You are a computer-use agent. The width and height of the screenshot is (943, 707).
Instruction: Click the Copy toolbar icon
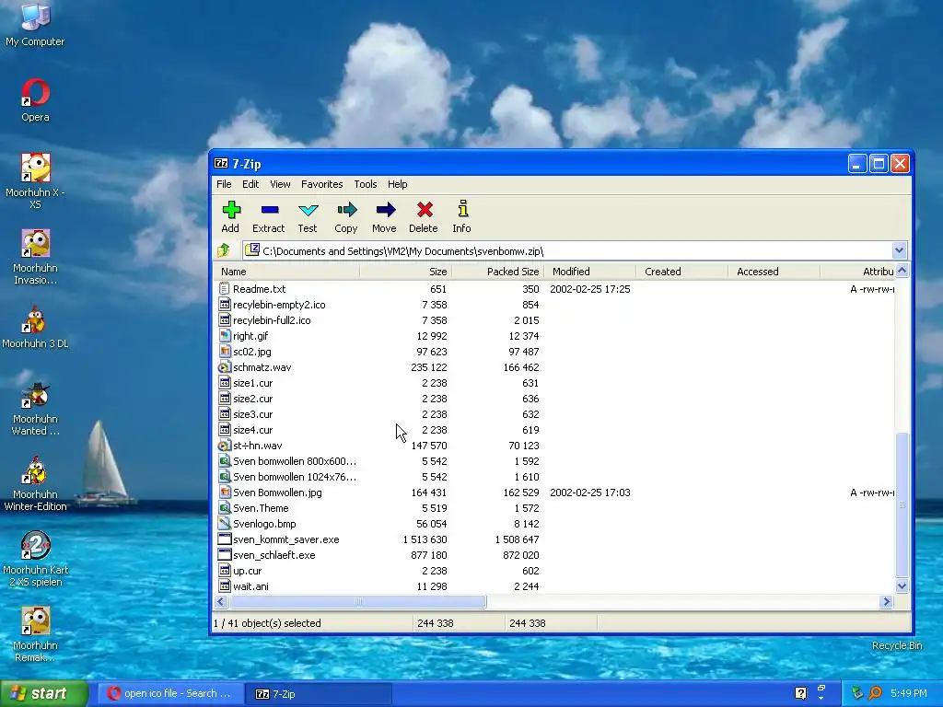[x=346, y=210]
